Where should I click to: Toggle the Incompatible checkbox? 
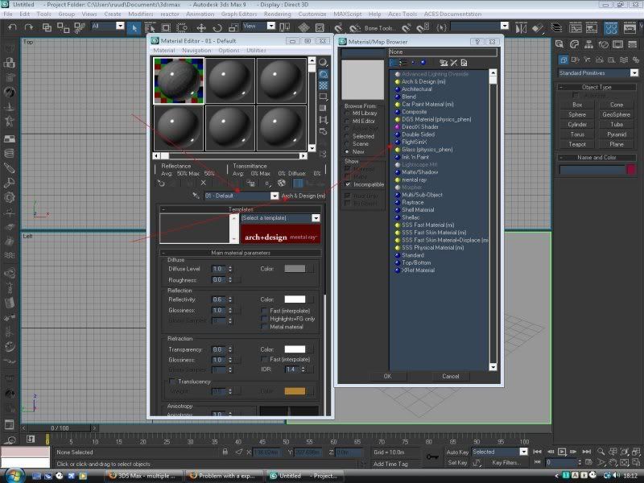click(x=348, y=184)
